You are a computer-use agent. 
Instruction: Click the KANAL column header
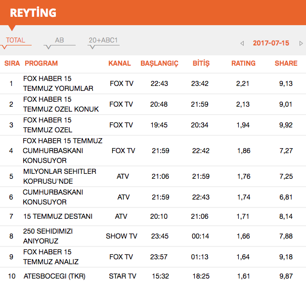pos(120,63)
